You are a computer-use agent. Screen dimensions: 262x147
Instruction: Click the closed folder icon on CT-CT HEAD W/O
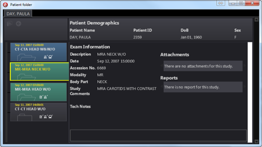coord(24,117)
